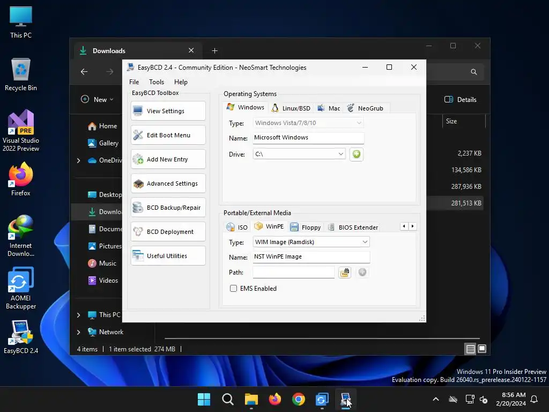Switch to the Floppy media tab
The width and height of the screenshot is (549, 412).
(x=306, y=227)
